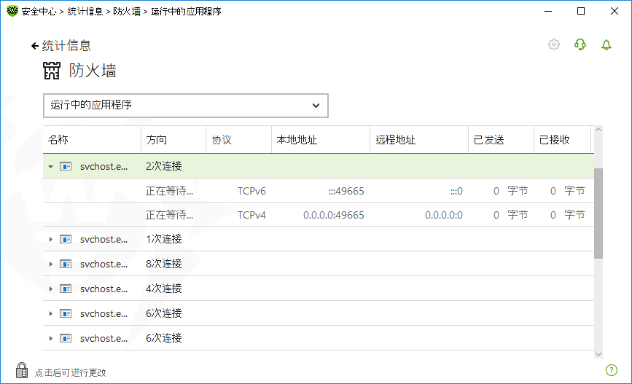Click the back arrow next to 统计信息

pos(34,46)
